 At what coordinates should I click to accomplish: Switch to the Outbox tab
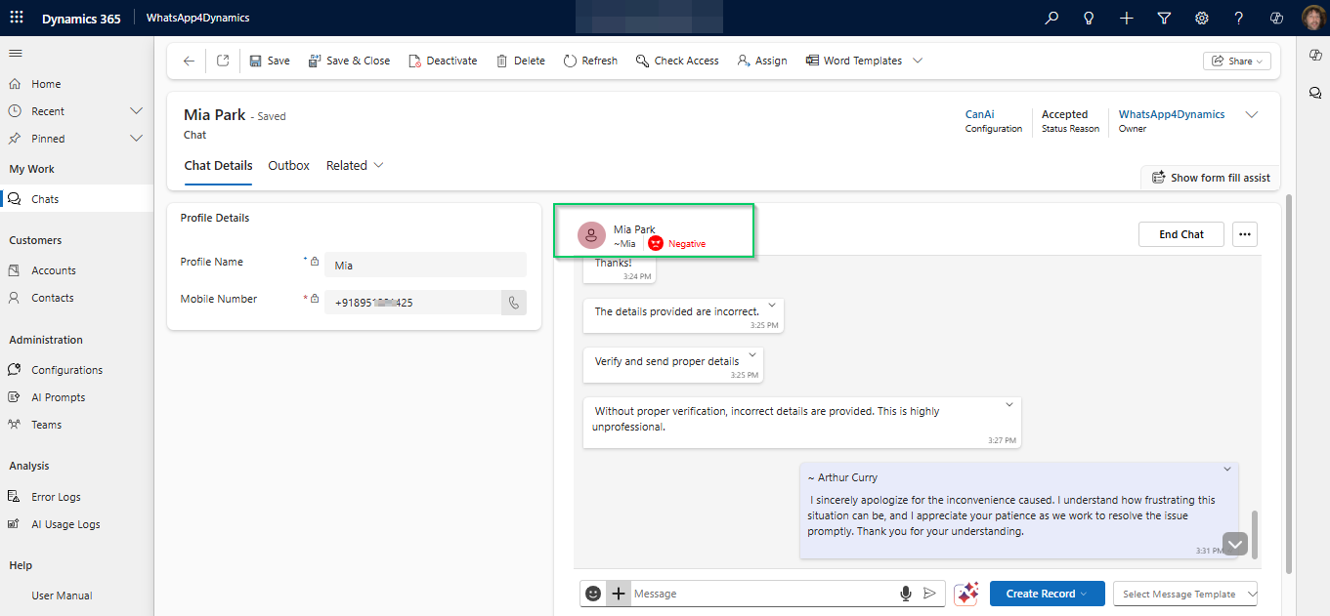(288, 166)
